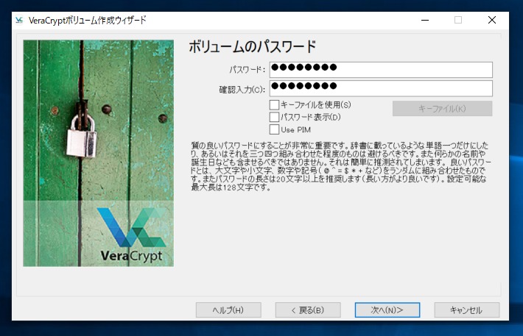This screenshot has width=523, height=336.
Task: Proceed with the 次へ button
Action: tap(387, 310)
